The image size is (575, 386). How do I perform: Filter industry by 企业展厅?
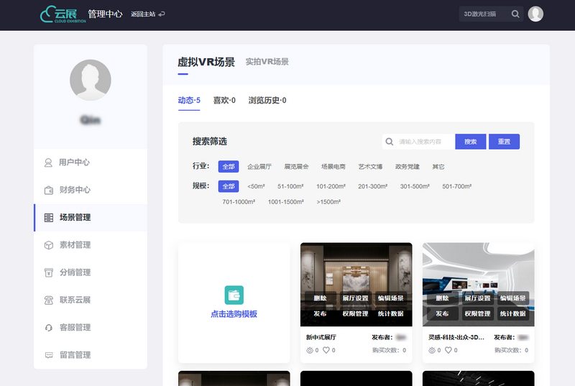tap(259, 167)
